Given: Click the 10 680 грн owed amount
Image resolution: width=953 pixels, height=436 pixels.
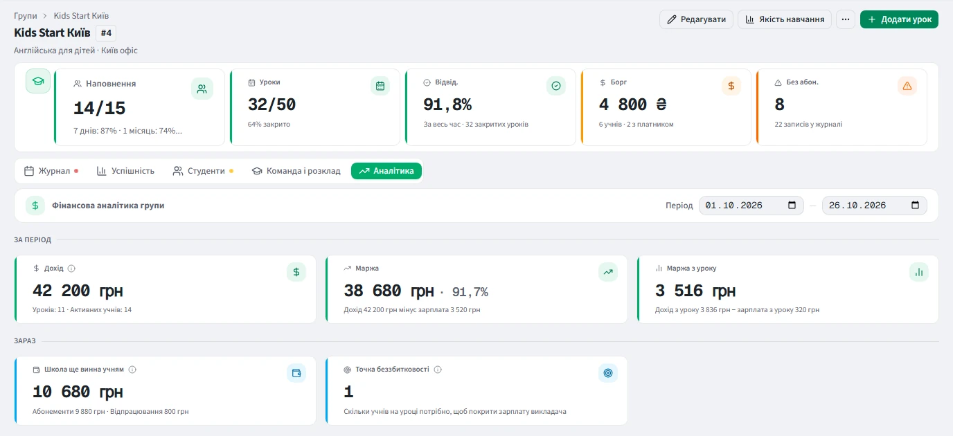Looking at the screenshot, I should 78,392.
